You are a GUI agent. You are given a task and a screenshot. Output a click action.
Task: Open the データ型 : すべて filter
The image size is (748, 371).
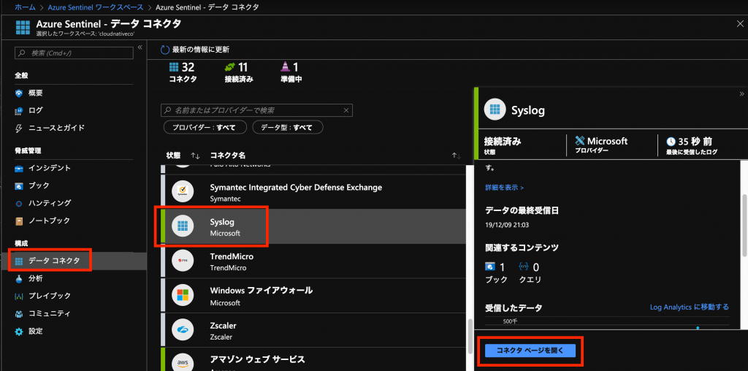[x=288, y=127]
